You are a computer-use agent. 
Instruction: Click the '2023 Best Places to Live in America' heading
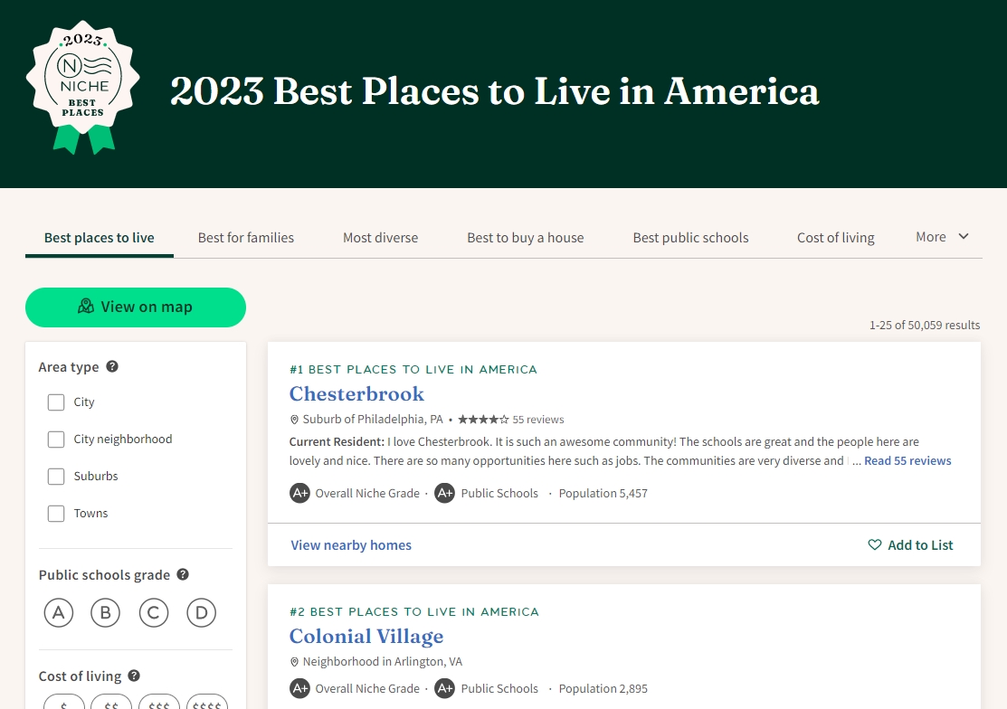point(495,91)
